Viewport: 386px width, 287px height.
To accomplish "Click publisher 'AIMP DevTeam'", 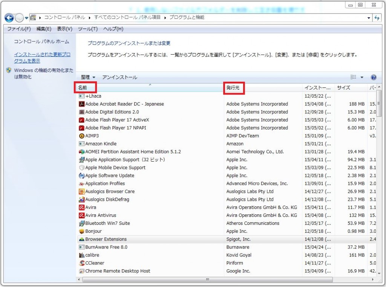I will [x=242, y=136].
